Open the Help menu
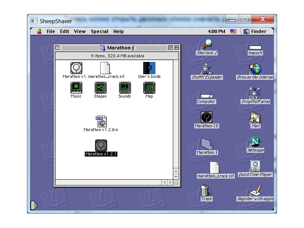 (119, 32)
